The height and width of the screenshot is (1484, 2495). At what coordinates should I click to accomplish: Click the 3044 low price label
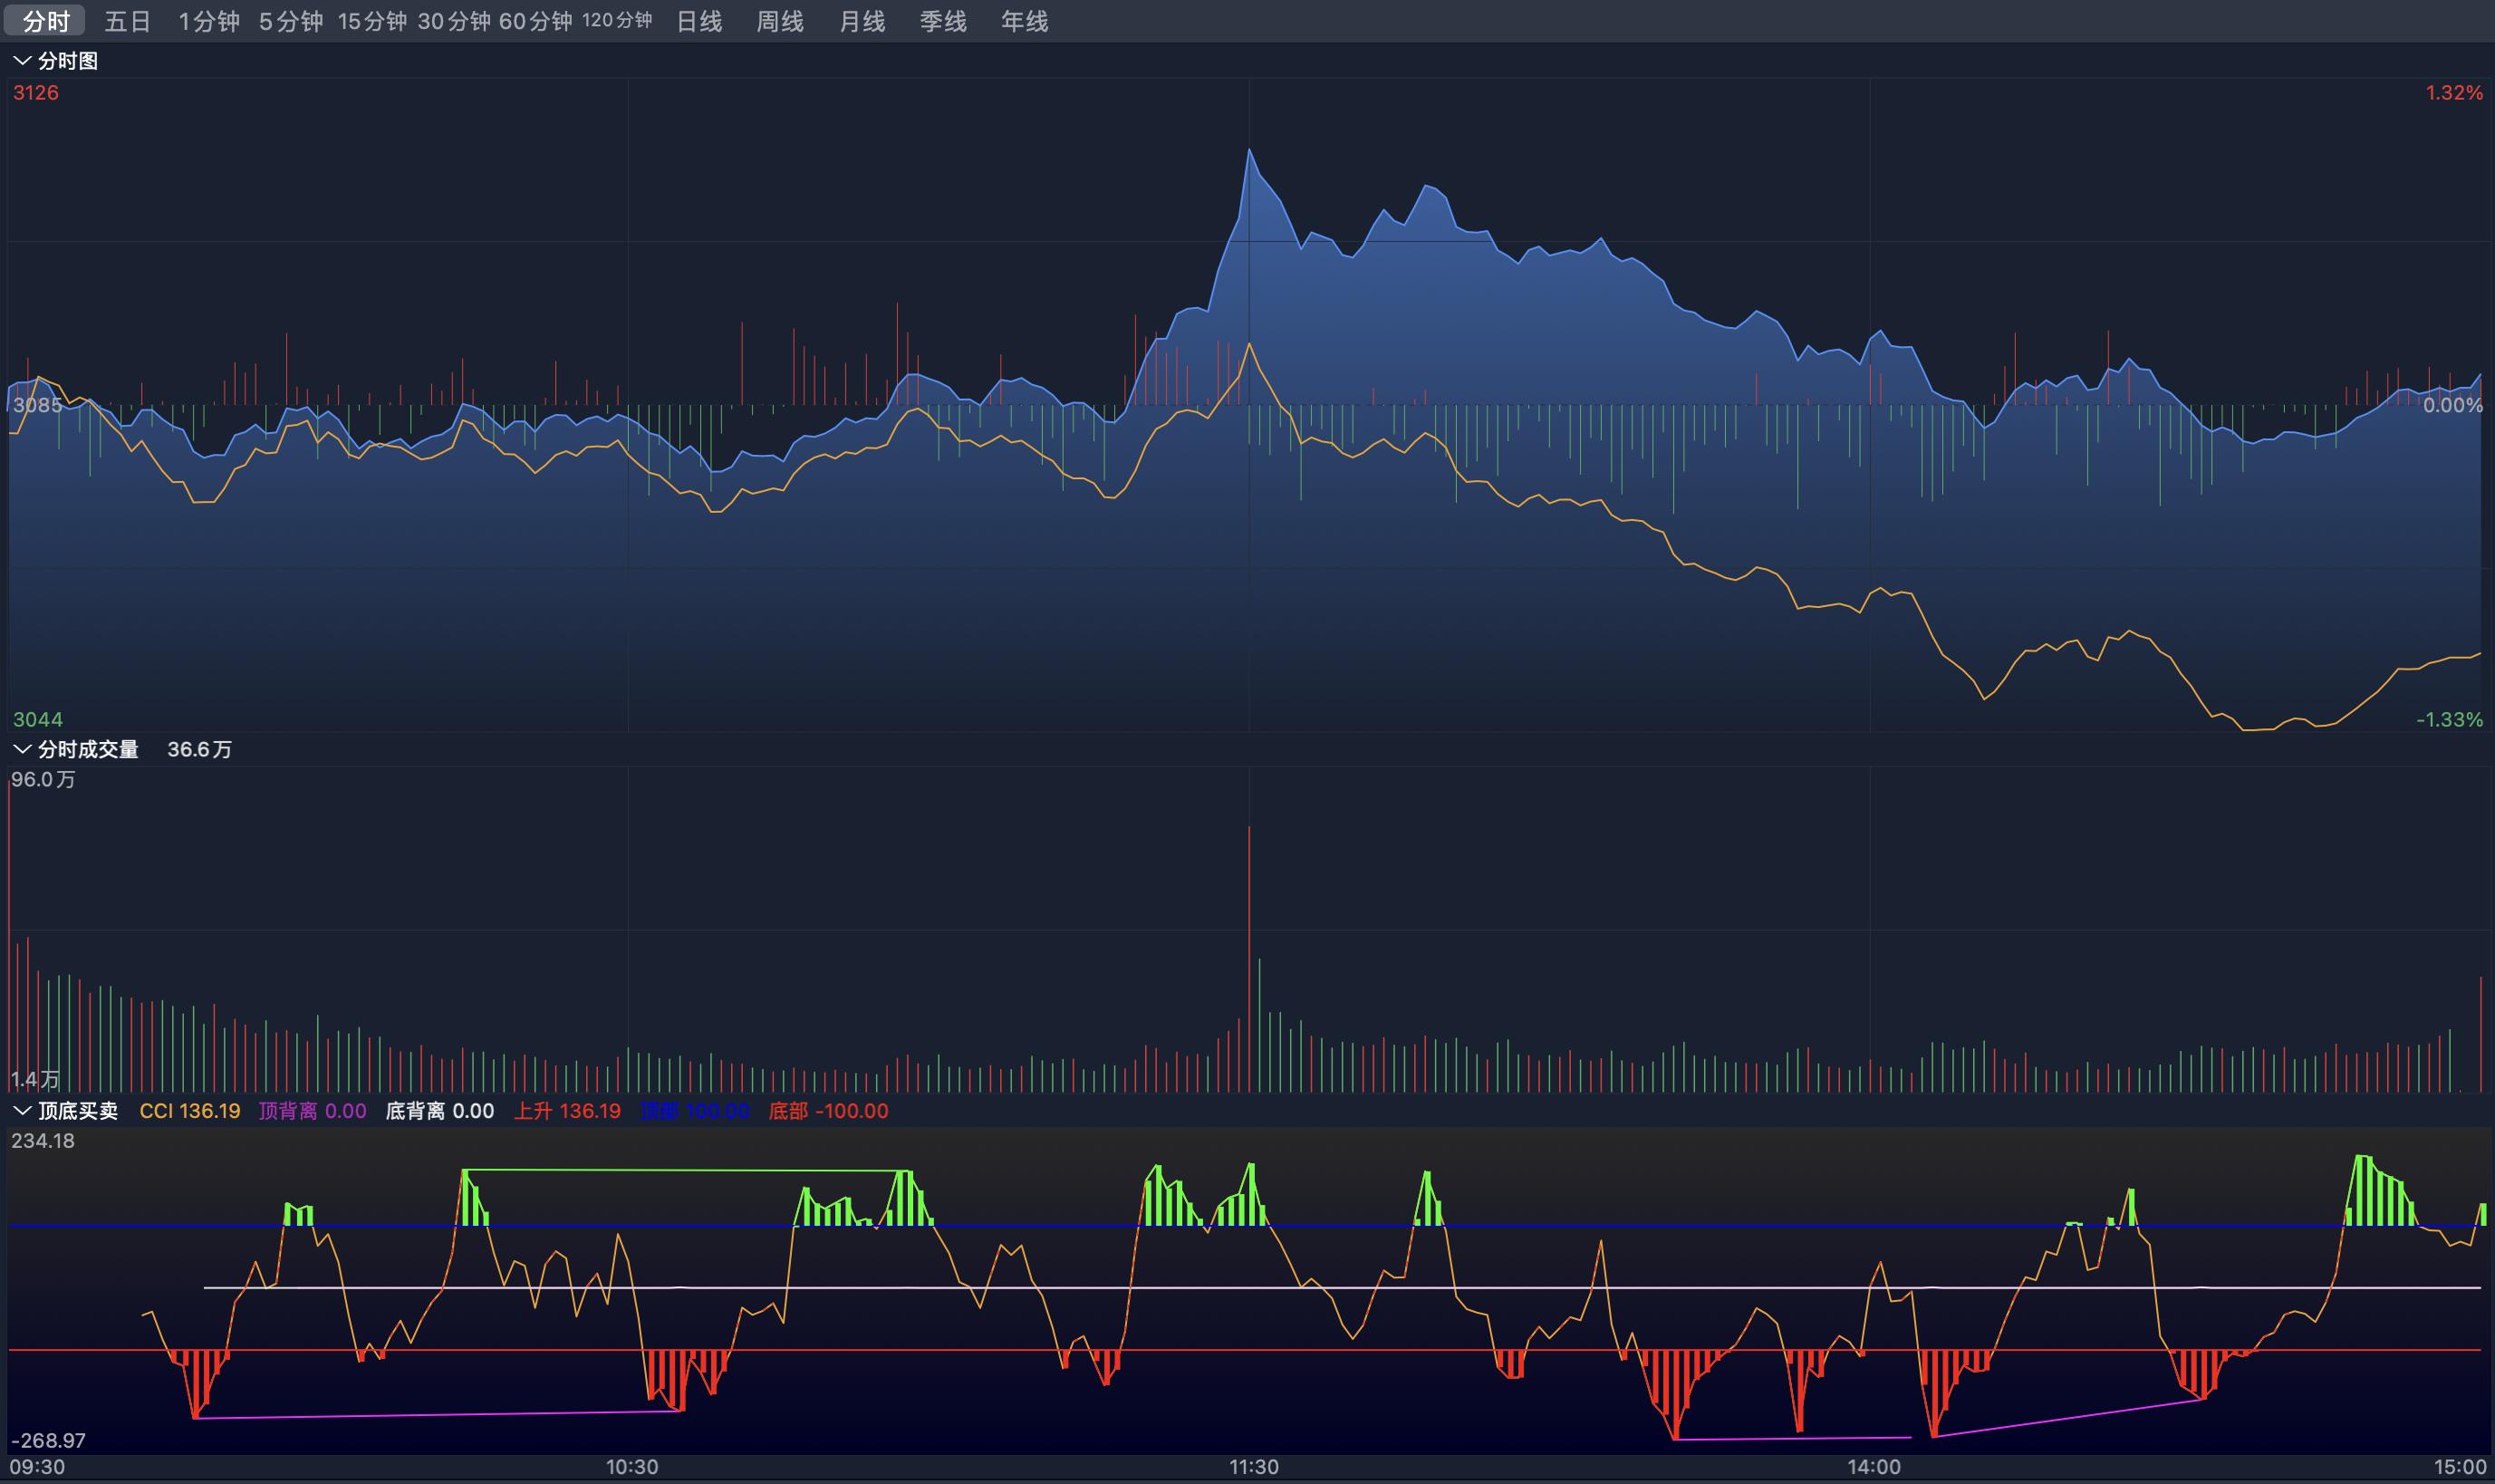click(37, 719)
